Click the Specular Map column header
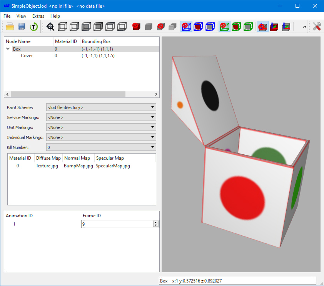 125,158
